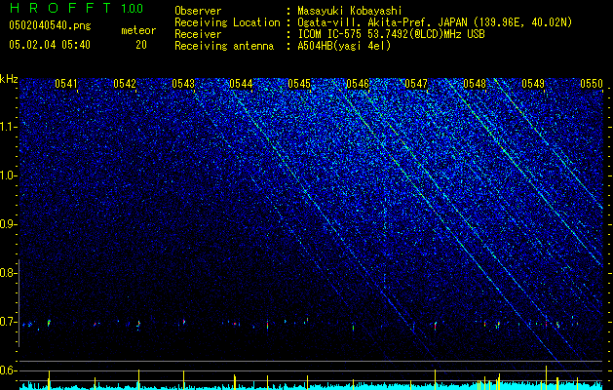
Task: Click the 1.1 kHz axis label
Action: [x=9, y=127]
